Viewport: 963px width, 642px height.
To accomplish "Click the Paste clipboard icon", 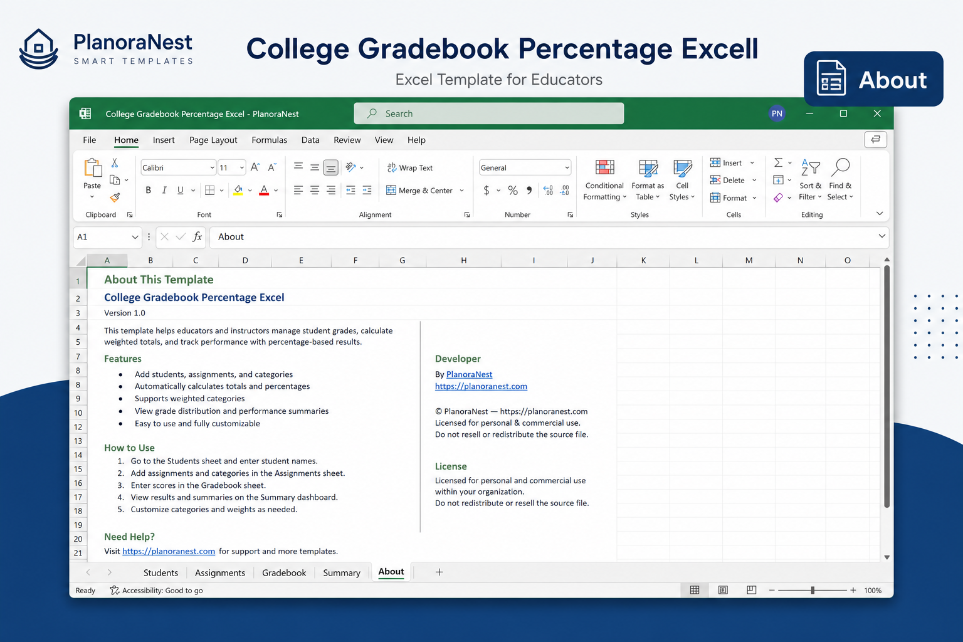I will [92, 168].
